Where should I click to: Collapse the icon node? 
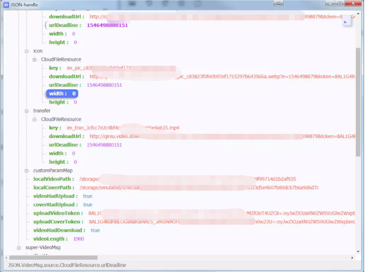(x=26, y=51)
